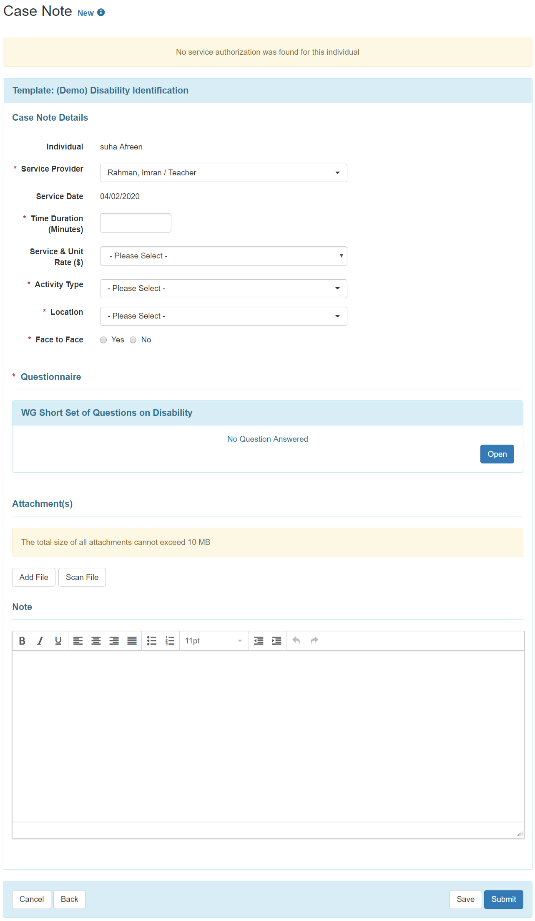Insert a bulleted list in note
Image resolution: width=535 pixels, height=921 pixels.
pyautogui.click(x=152, y=640)
